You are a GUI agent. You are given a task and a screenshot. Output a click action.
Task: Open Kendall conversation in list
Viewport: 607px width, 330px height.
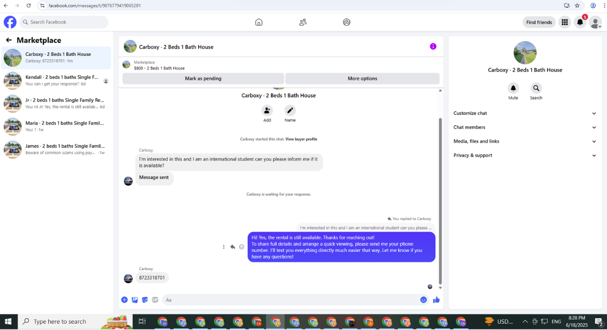(x=56, y=81)
